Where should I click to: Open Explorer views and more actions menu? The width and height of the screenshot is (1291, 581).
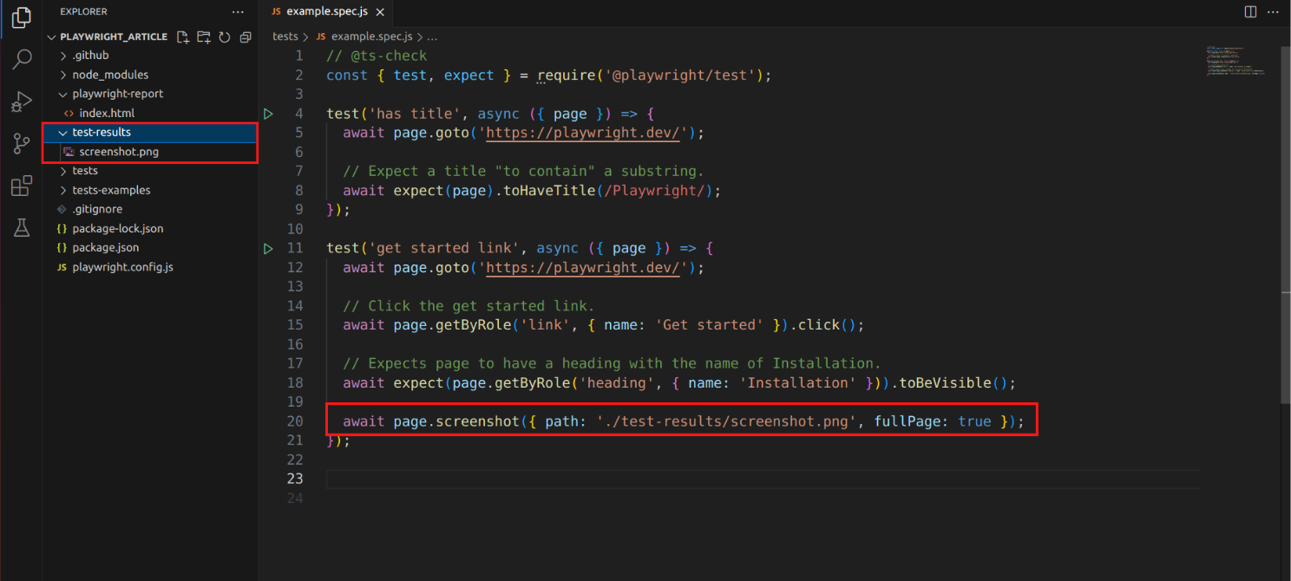click(238, 12)
